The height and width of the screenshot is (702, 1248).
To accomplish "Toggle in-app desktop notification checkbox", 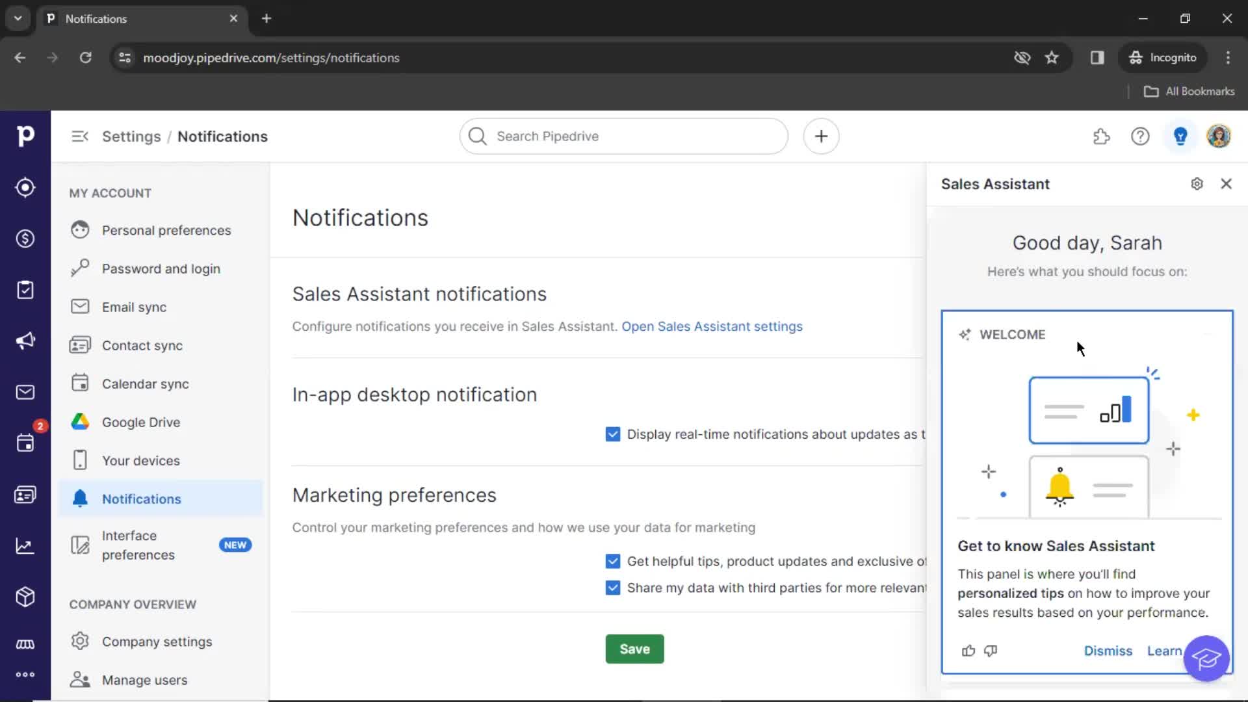I will pyautogui.click(x=612, y=434).
